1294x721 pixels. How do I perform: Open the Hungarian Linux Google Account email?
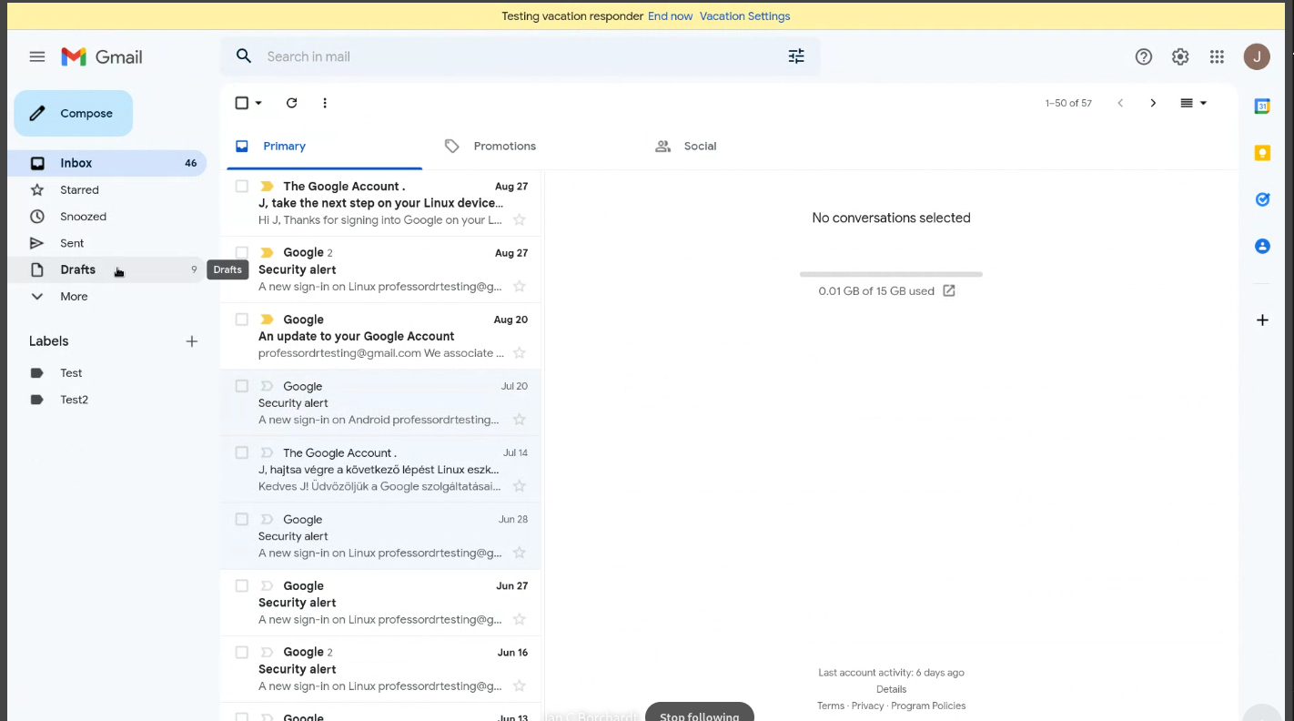pyautogui.click(x=380, y=469)
